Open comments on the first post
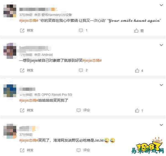166x156 pixels. pyautogui.click(x=83, y=30)
